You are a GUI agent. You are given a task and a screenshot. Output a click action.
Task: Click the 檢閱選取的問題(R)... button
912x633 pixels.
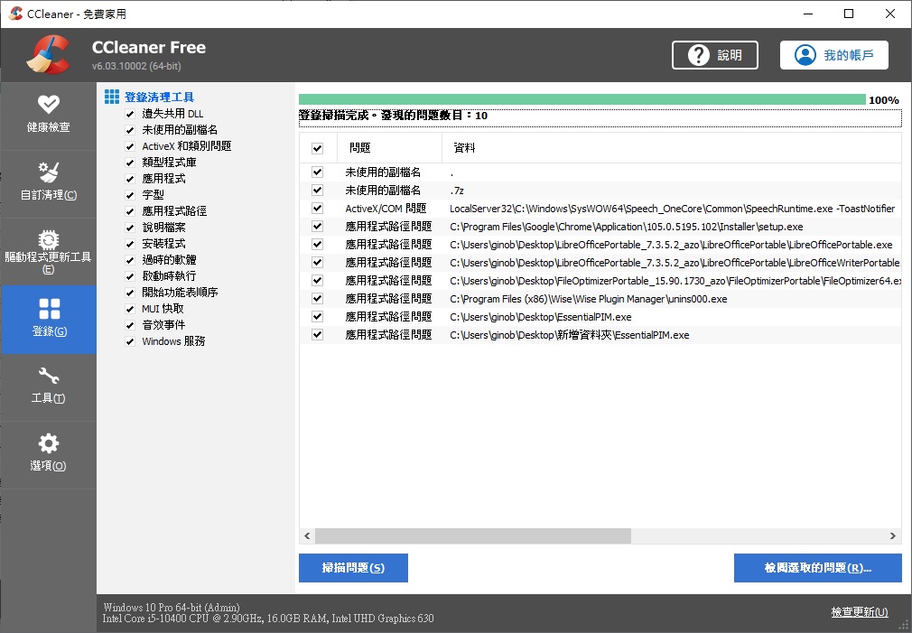point(818,568)
